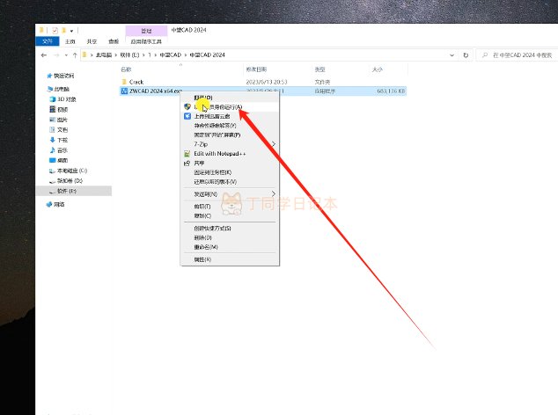
Task: Choose 属性(R) at bottom of context menu
Action: 230,259
